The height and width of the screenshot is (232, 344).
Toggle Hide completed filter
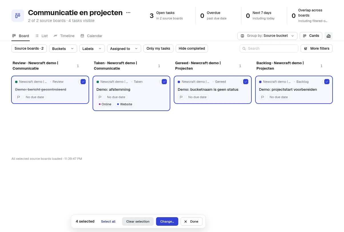tap(192, 49)
